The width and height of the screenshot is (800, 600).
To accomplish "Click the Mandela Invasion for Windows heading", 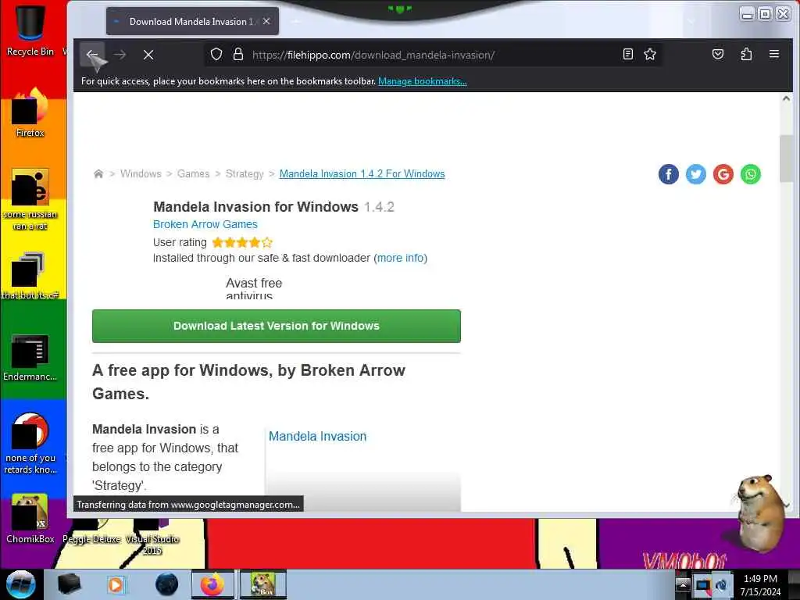I will [255, 206].
